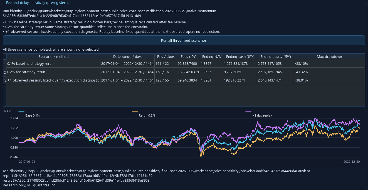Click the Fees (JPY) column header
Screen dimensions: 368x190
[188, 56]
